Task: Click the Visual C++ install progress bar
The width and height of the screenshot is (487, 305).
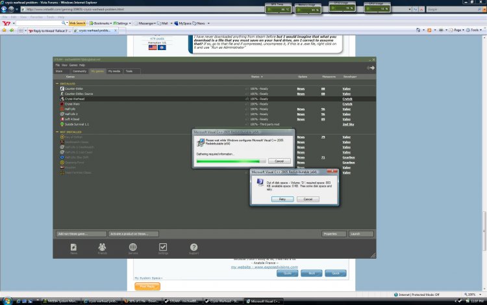Action: pyautogui.click(x=231, y=161)
